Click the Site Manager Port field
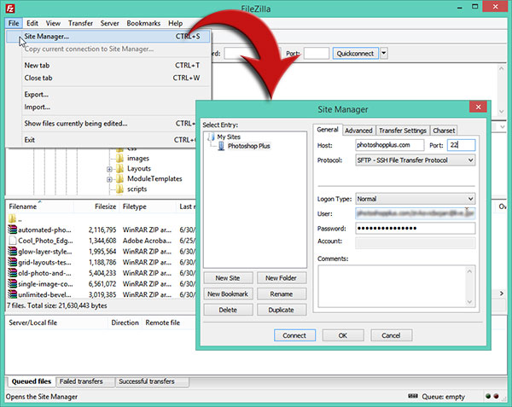Viewport: 512px width, 407px height. (x=461, y=145)
